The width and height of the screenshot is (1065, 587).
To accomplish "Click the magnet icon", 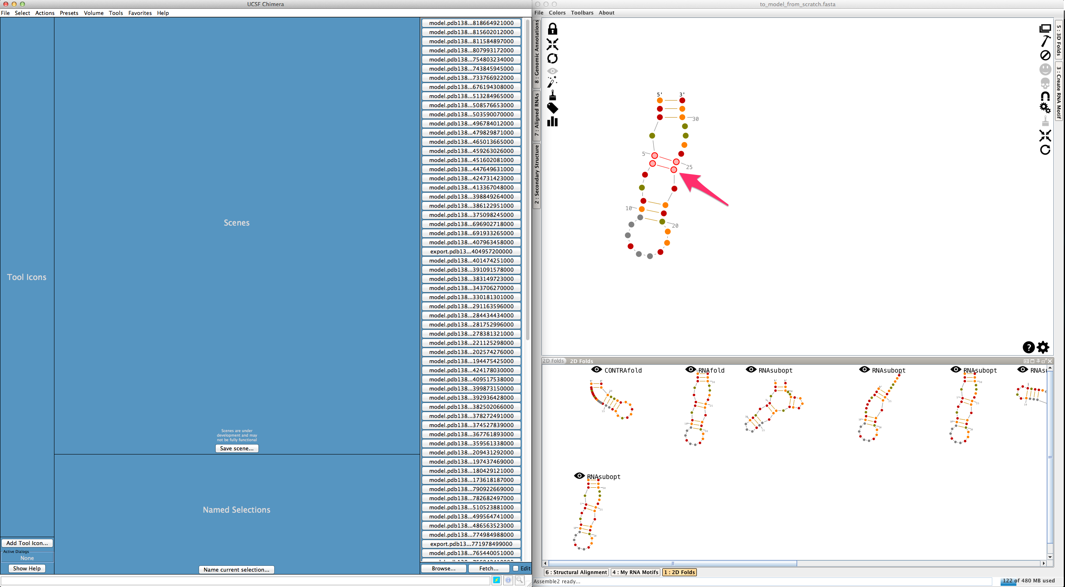I will [1045, 96].
